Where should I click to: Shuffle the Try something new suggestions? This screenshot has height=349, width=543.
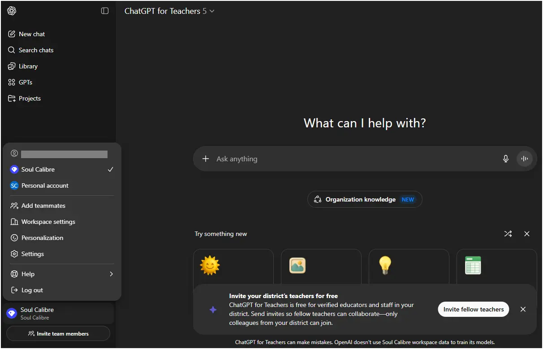(x=508, y=234)
